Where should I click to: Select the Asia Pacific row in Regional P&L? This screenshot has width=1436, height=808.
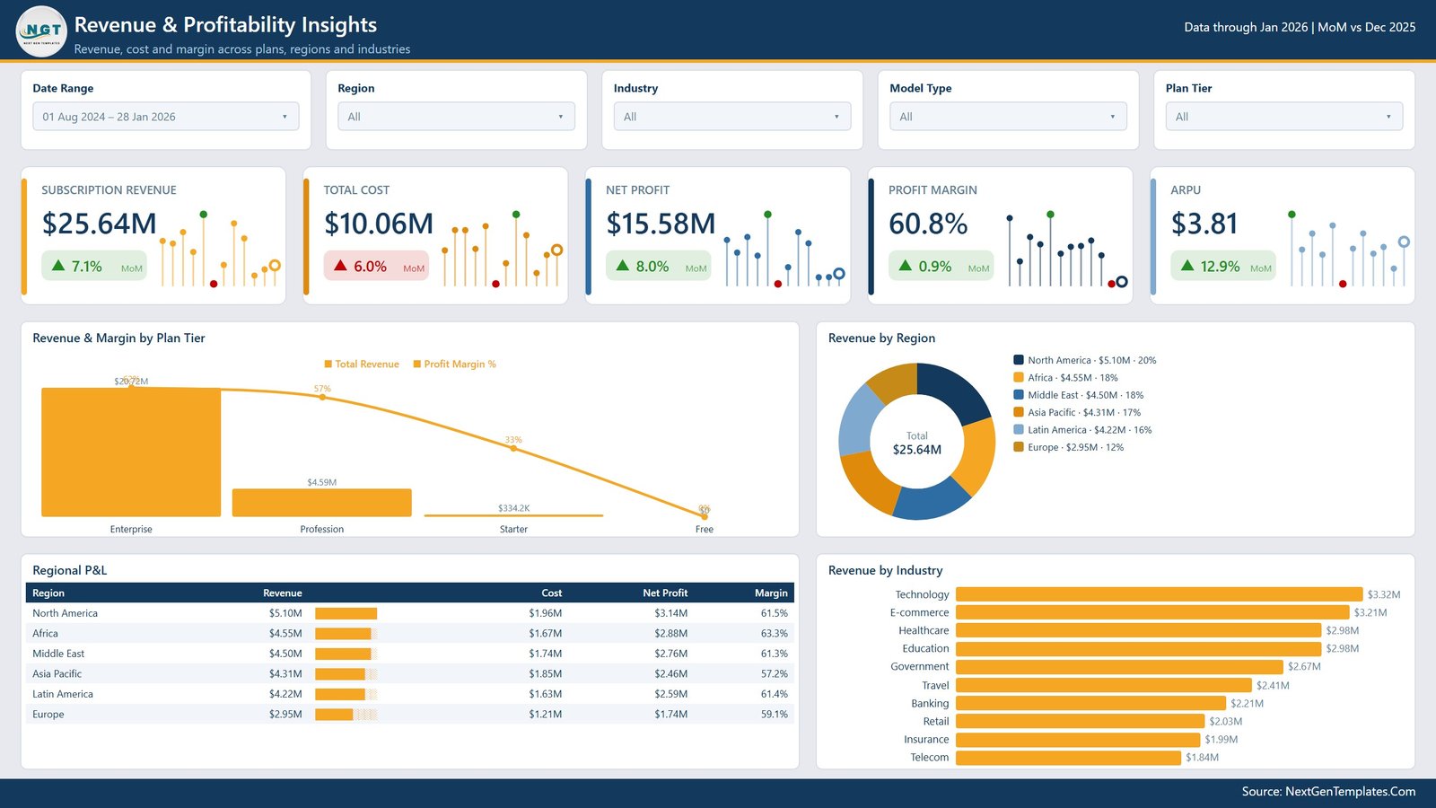[x=410, y=673]
